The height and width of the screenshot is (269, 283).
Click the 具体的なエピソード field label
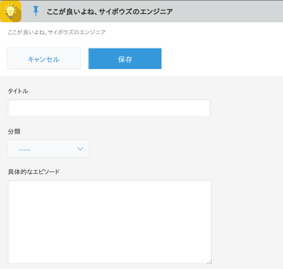(x=34, y=172)
